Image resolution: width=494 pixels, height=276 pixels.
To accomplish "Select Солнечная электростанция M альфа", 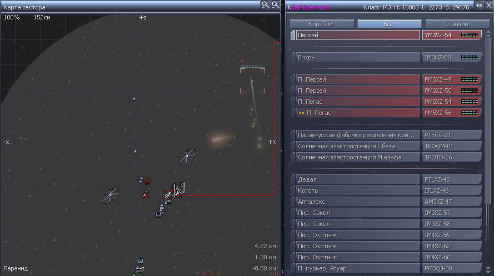I will click(358, 157).
